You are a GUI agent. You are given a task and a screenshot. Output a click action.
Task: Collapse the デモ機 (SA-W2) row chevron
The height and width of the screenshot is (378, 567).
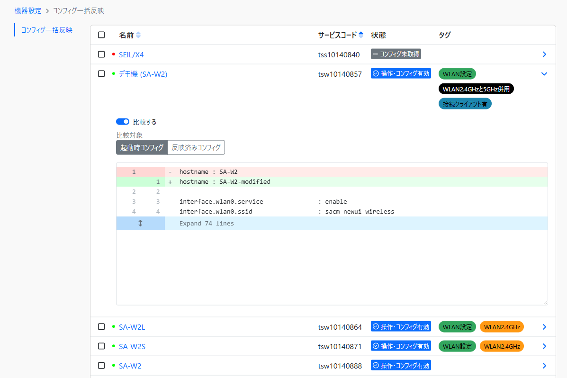point(544,74)
